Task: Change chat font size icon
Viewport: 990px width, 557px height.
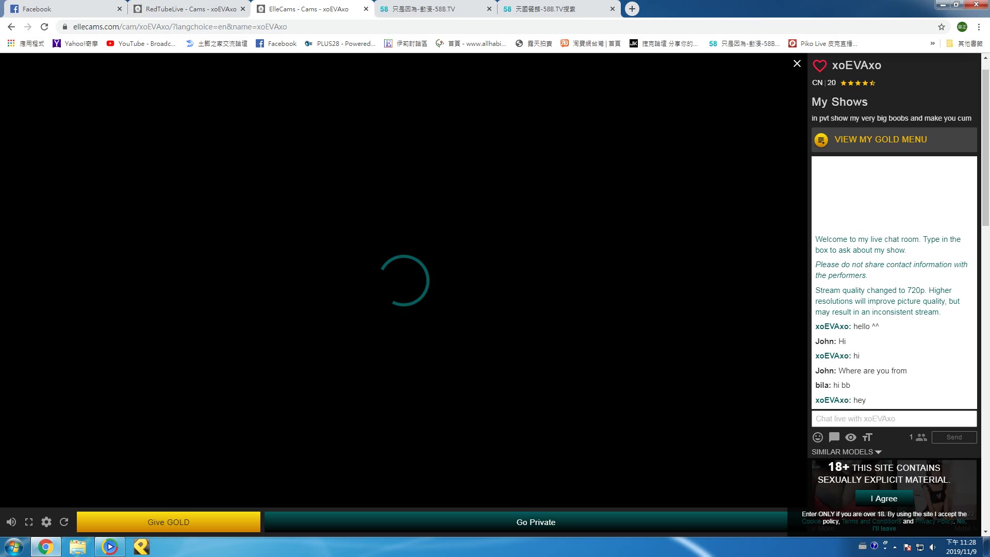Action: [867, 437]
